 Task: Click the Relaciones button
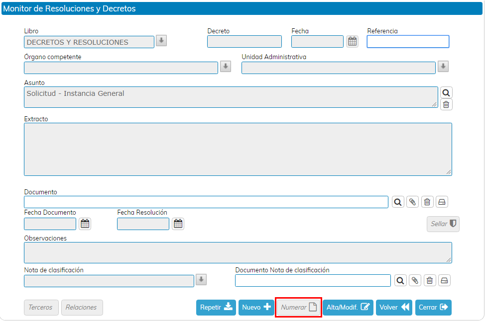(x=82, y=308)
